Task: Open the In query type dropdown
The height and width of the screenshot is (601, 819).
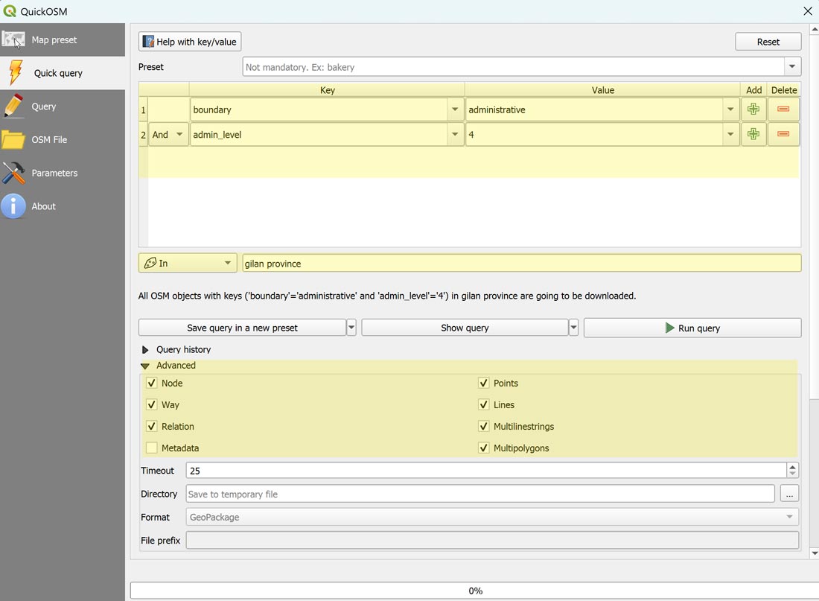Action: pyautogui.click(x=188, y=263)
